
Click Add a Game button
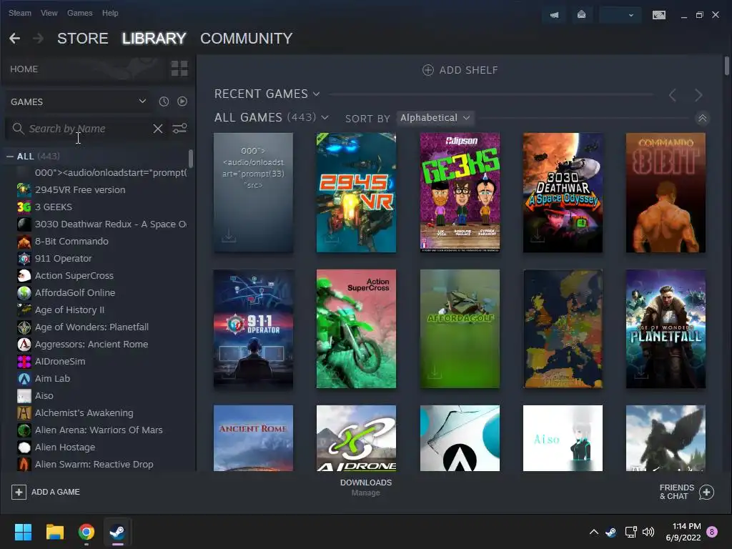(x=46, y=492)
